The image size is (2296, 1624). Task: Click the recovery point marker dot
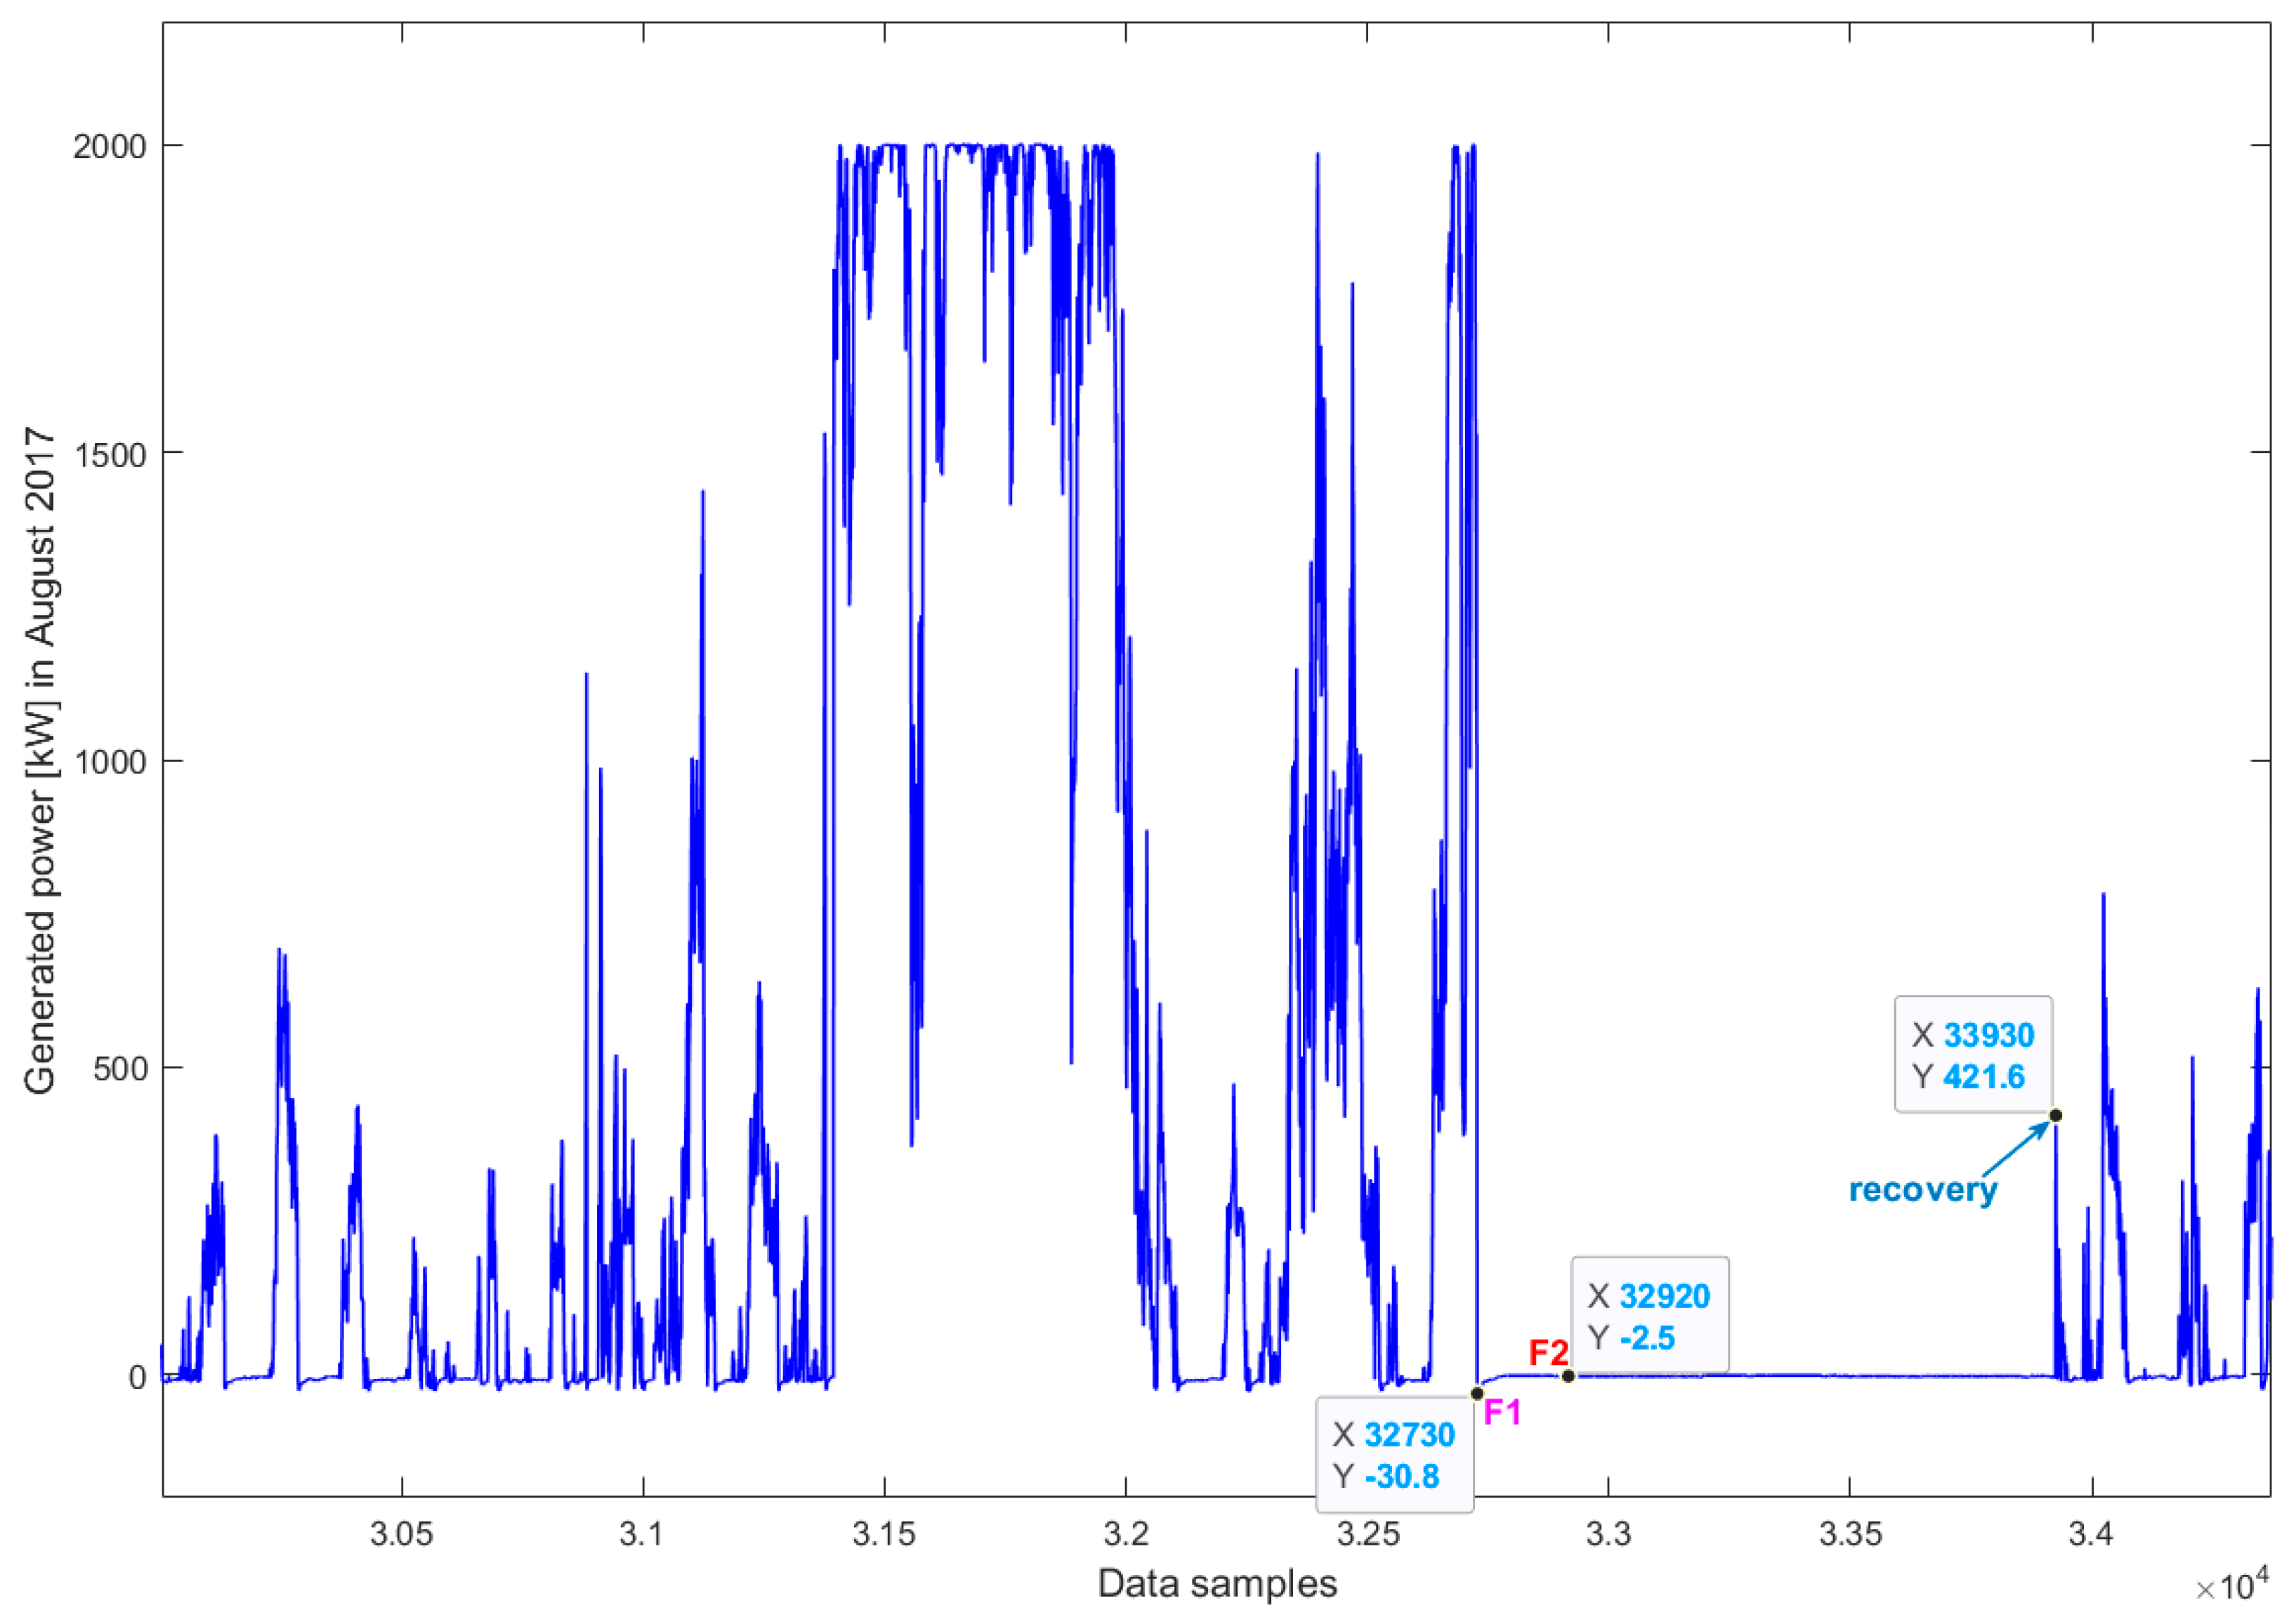point(2056,1115)
